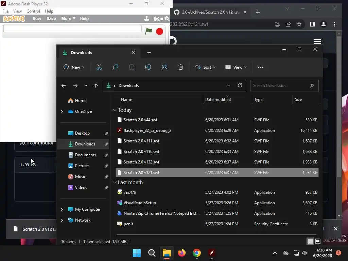Open the More menu in Scratch
Image resolution: width=348 pixels, height=261 pixels.
pos(68,19)
